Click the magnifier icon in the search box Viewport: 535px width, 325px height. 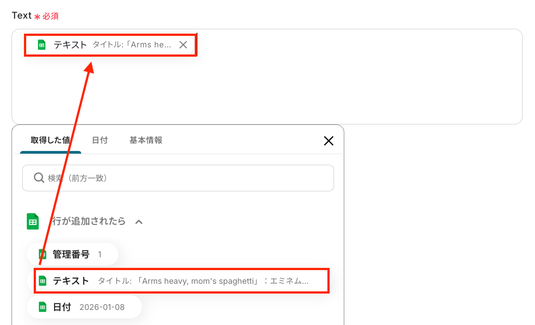pos(39,178)
